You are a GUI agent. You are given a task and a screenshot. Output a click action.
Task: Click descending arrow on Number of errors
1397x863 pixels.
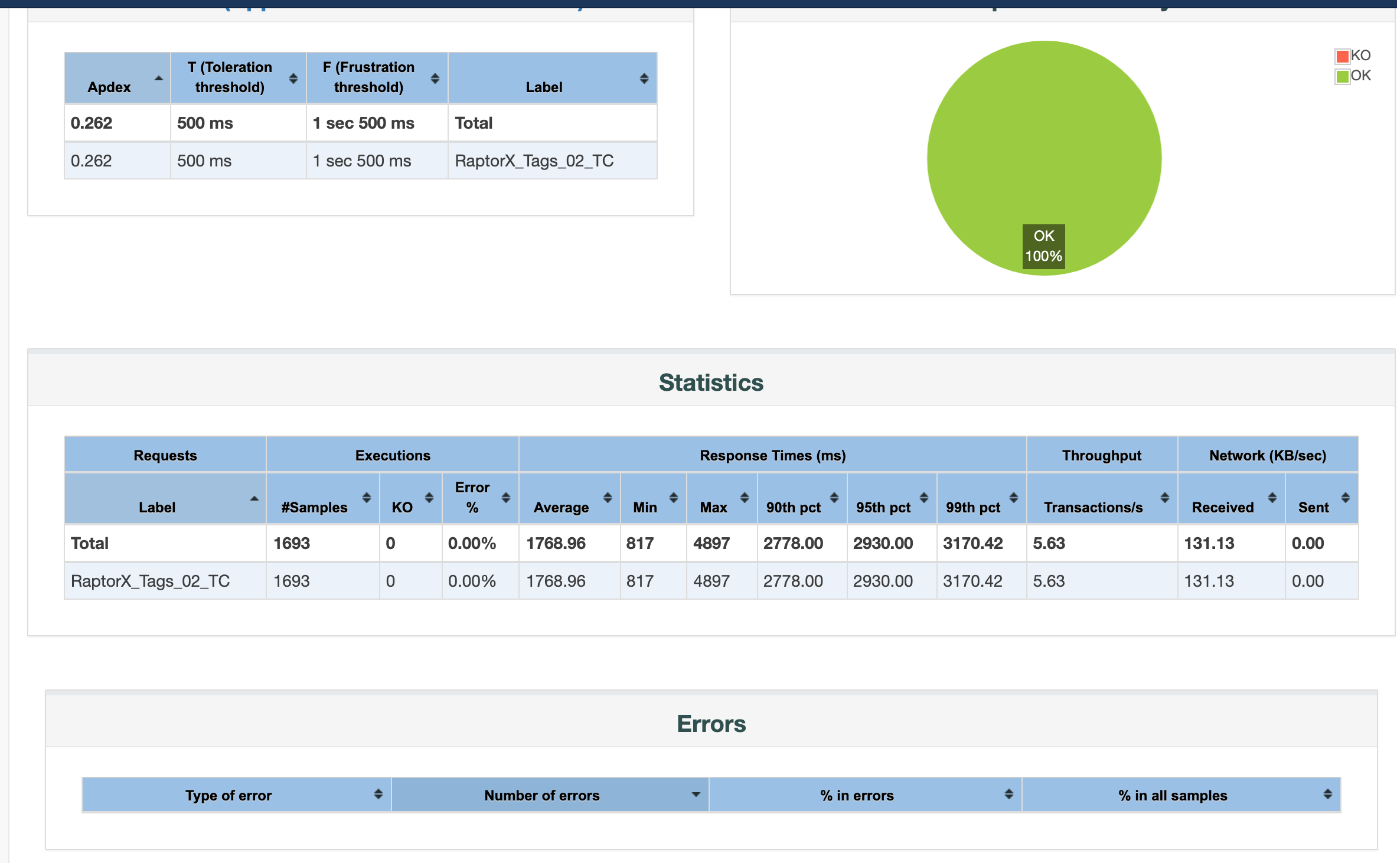696,795
